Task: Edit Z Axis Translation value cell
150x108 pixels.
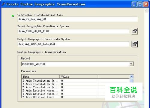Action: 79,87
